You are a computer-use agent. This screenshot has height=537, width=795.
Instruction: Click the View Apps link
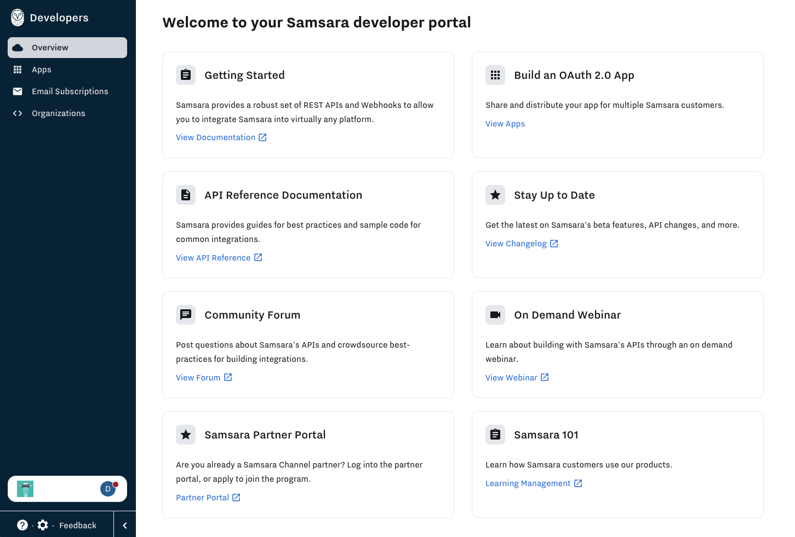click(505, 124)
